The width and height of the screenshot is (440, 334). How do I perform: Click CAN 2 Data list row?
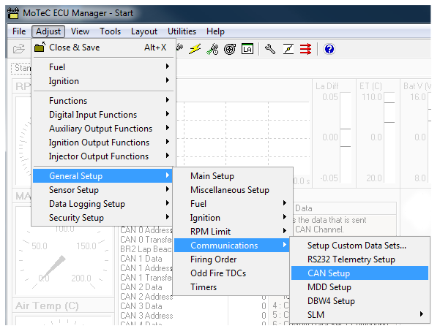(141, 287)
